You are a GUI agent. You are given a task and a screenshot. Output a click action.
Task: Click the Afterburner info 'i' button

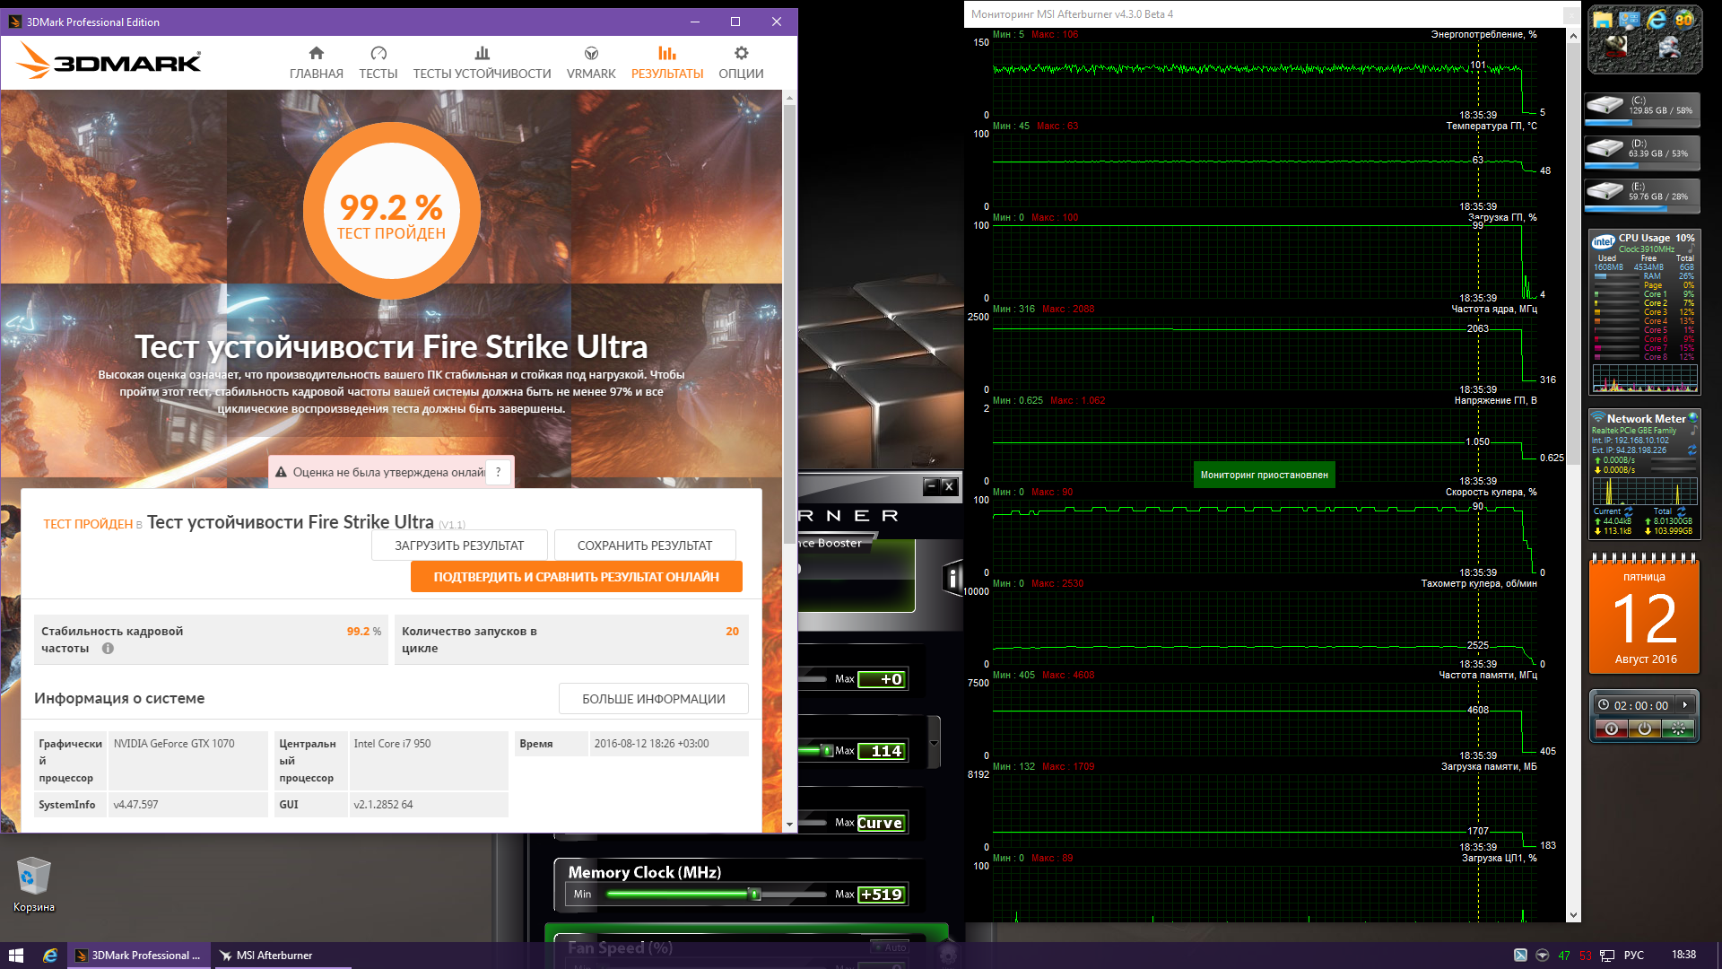tap(952, 579)
